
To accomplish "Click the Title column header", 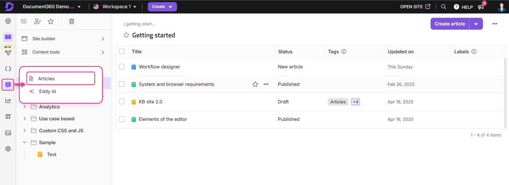I will 137,52.
